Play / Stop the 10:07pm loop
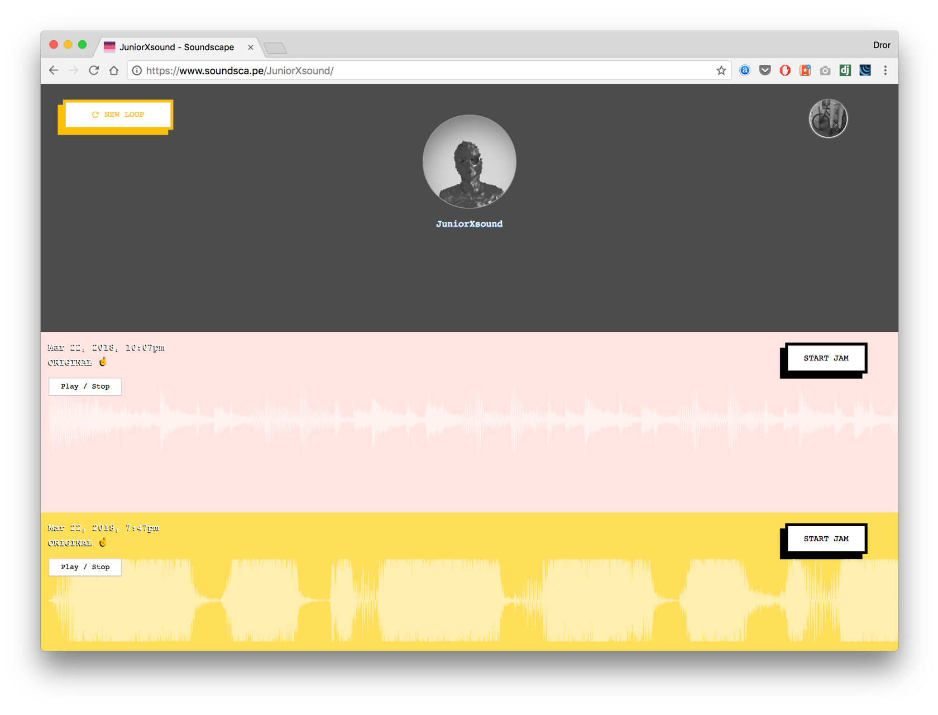 click(x=85, y=387)
